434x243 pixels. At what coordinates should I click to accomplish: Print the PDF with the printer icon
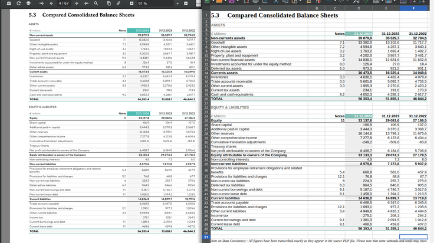click(x=28, y=4)
